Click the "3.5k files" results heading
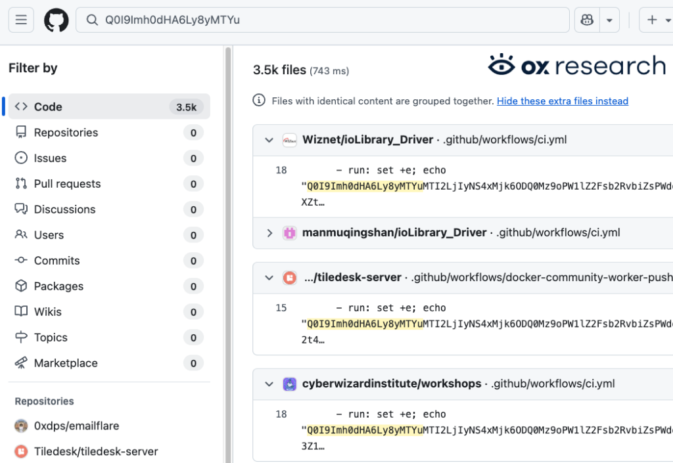 [279, 70]
